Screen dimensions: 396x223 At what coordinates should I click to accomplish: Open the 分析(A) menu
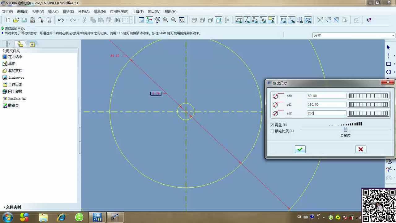(x=84, y=11)
